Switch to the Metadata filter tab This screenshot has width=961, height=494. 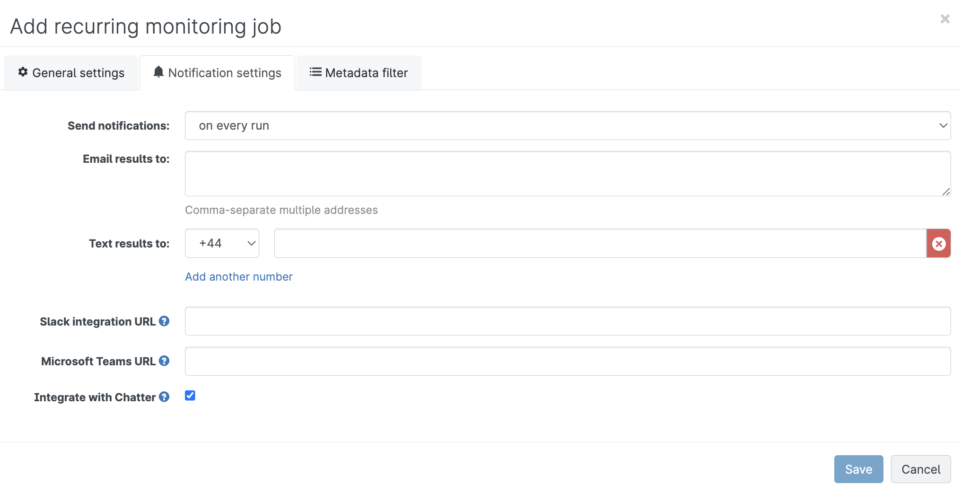(359, 73)
